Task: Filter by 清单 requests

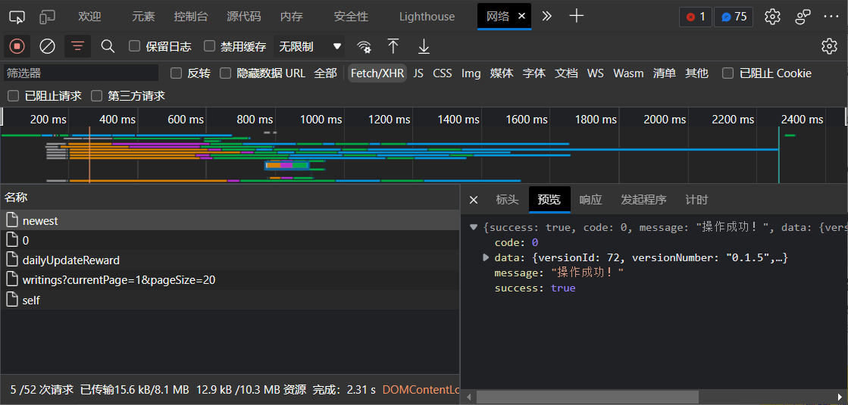Action: (665, 73)
